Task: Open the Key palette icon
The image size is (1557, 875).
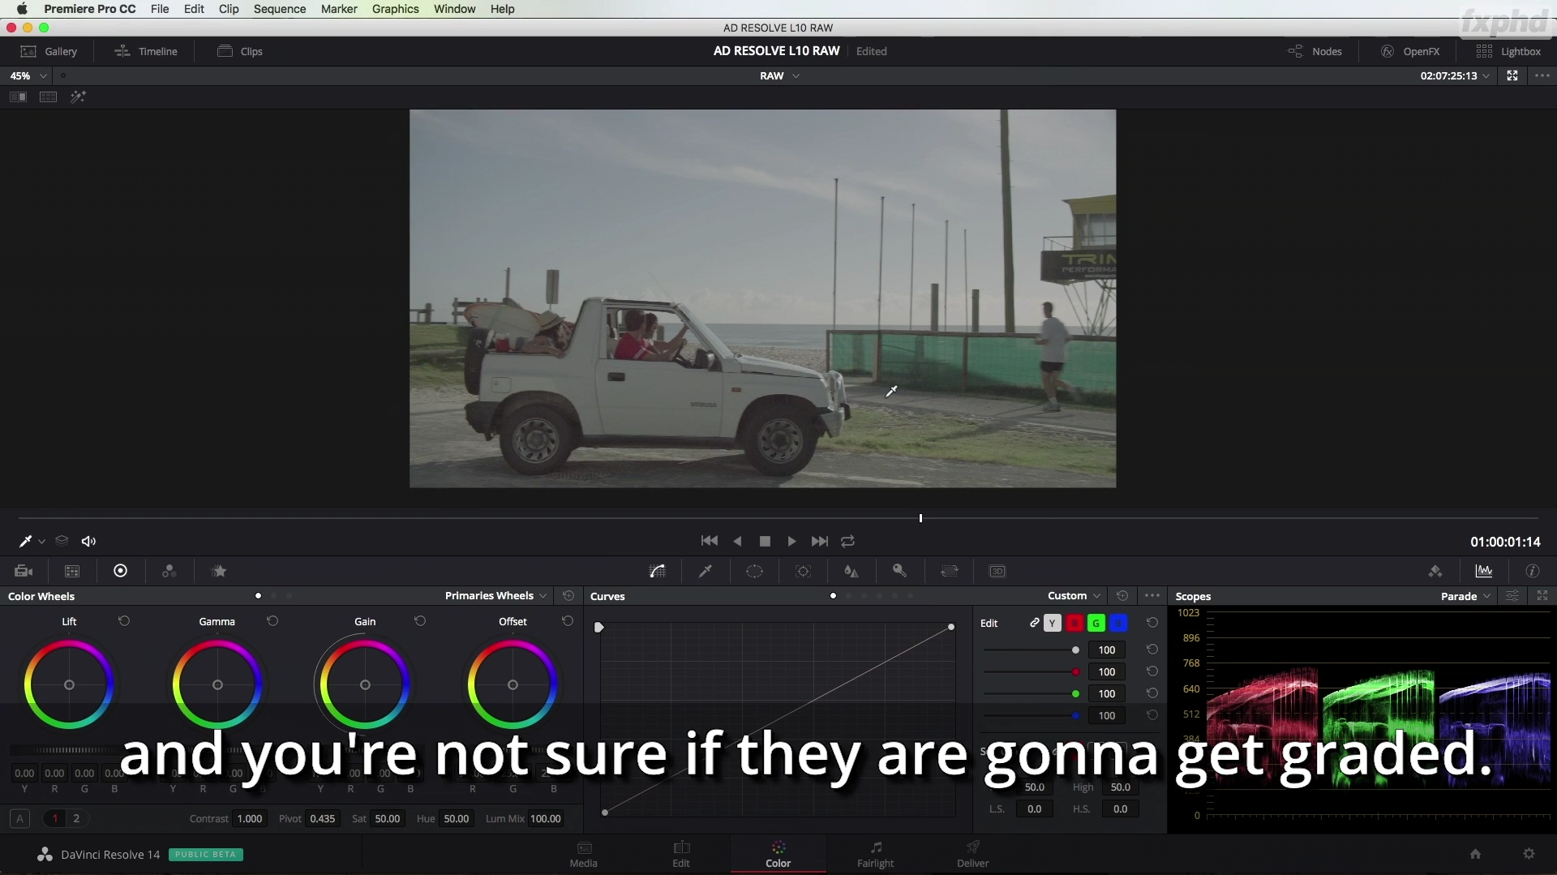Action: point(899,571)
